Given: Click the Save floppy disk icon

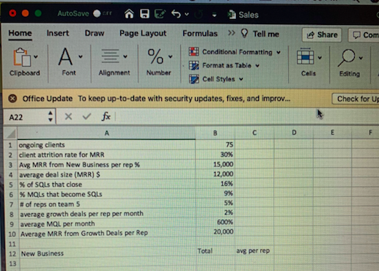Looking at the screenshot, I should click(x=144, y=14).
